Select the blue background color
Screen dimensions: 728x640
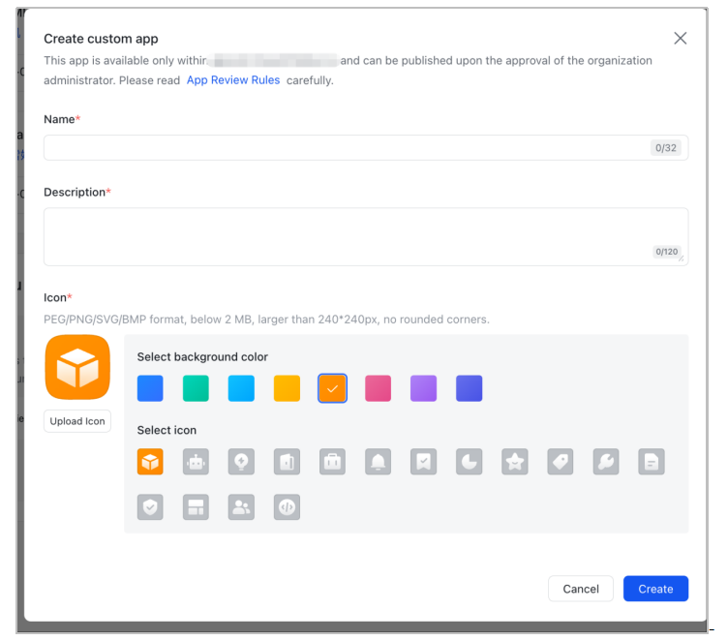150,388
